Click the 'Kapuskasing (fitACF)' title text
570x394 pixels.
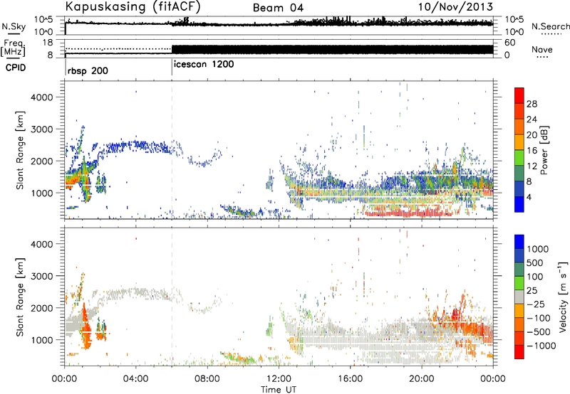(x=133, y=7)
